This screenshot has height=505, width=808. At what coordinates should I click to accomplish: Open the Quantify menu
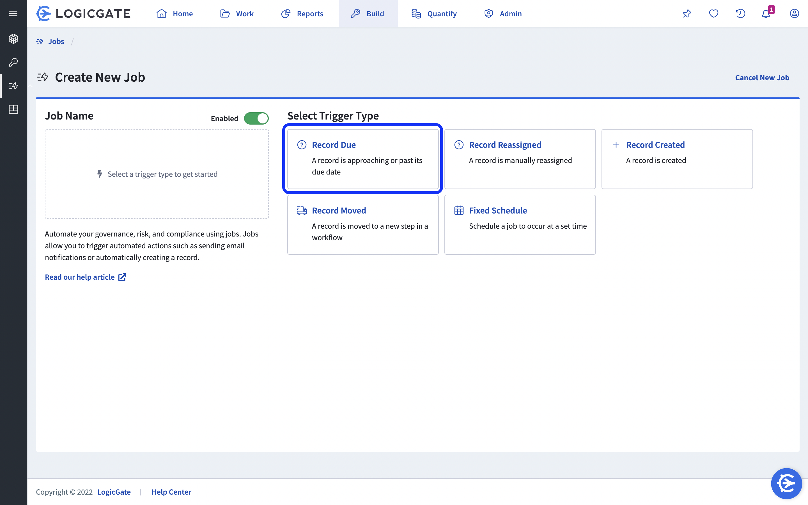434,13
